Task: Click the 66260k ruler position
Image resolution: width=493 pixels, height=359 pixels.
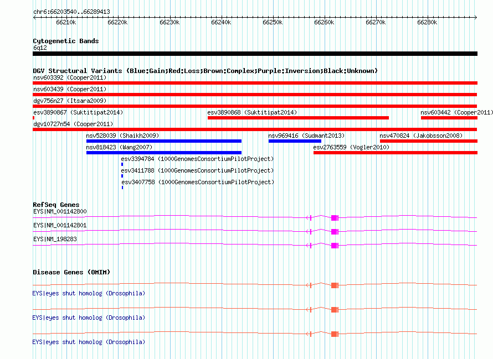Action: coord(324,22)
